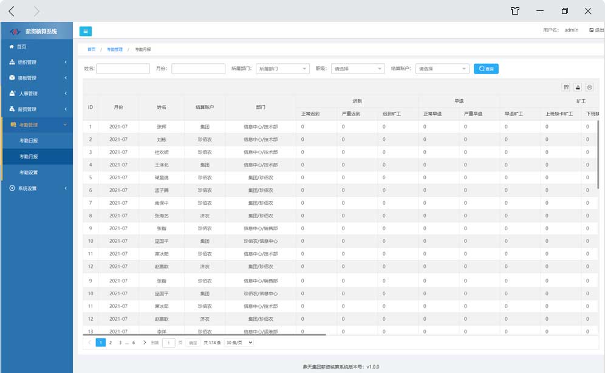The height and width of the screenshot is (373, 605).
Task: Click the table column filter icon
Action: pyautogui.click(x=566, y=87)
